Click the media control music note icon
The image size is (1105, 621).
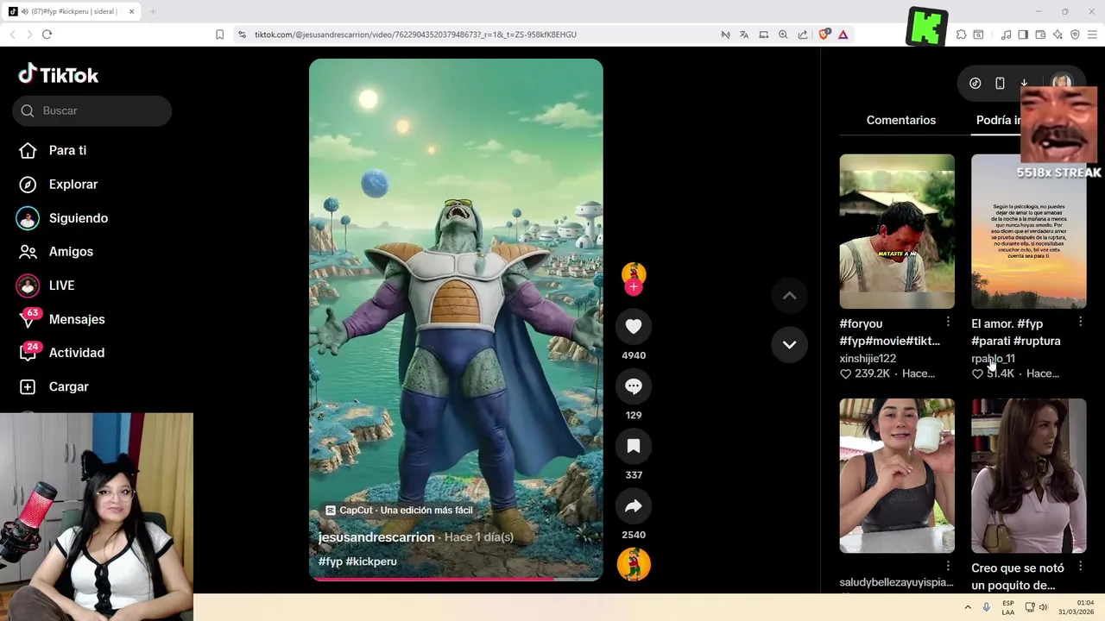coord(1006,34)
